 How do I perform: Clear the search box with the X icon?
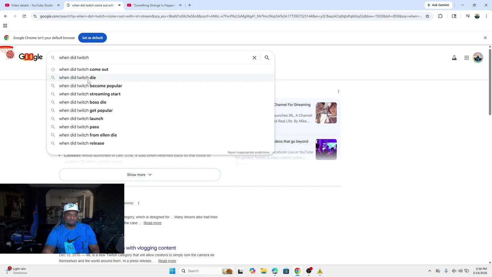point(254,58)
